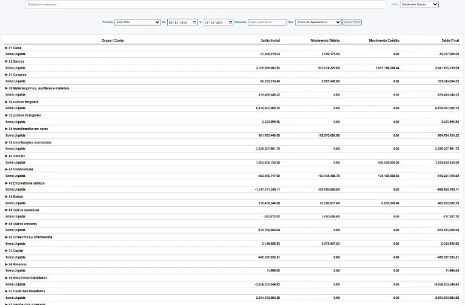The width and height of the screenshot is (465, 305).
Task: Expand the 32 Activos tangíveis group
Action: coord(6,102)
